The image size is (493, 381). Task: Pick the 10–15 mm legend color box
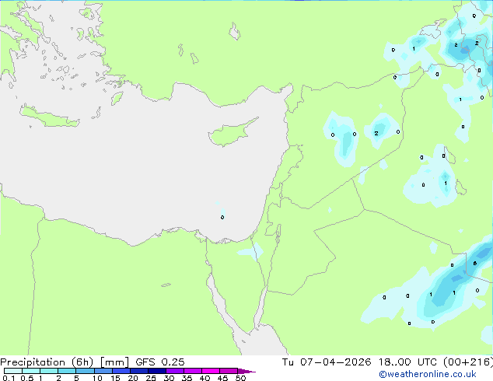103,371
